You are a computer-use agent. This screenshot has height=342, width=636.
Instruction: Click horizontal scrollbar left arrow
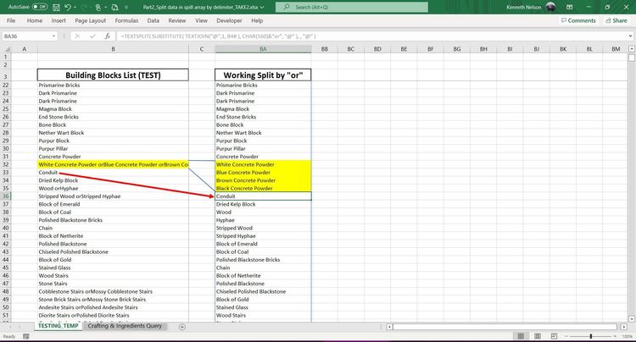point(389,327)
